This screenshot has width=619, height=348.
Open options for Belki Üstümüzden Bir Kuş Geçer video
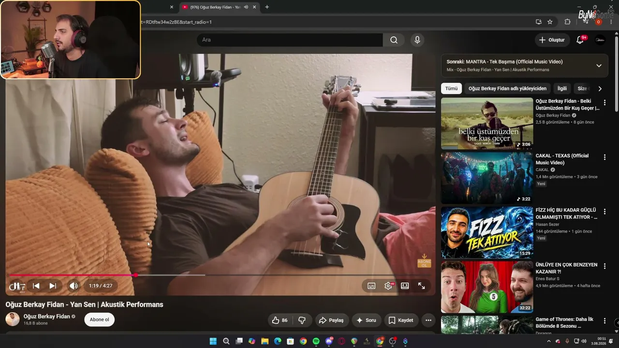point(604,102)
